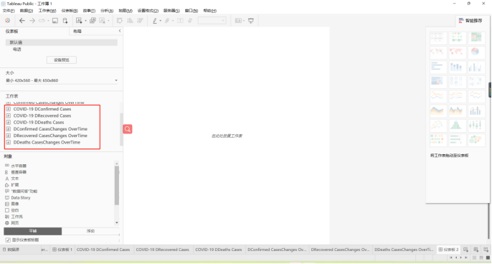This screenshot has height=264, width=492.
Task: Select the treemap chart in Show Me
Action: (x=437, y=81)
